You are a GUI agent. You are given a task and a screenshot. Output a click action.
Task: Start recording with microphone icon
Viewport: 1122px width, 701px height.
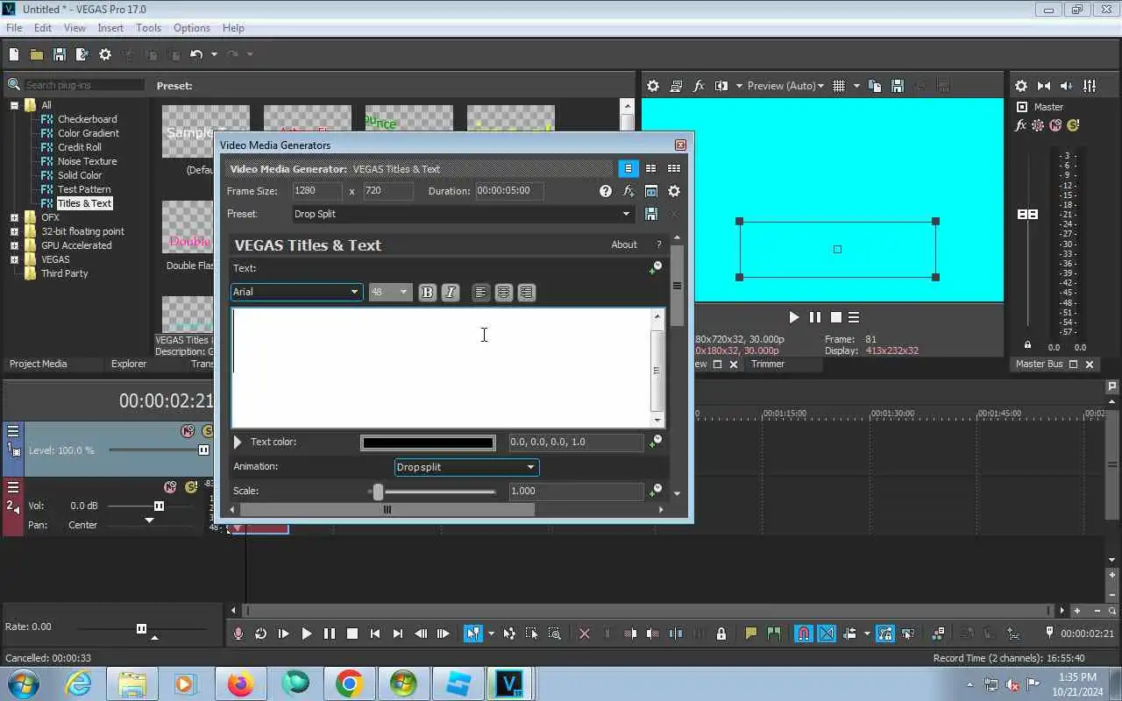click(x=238, y=634)
